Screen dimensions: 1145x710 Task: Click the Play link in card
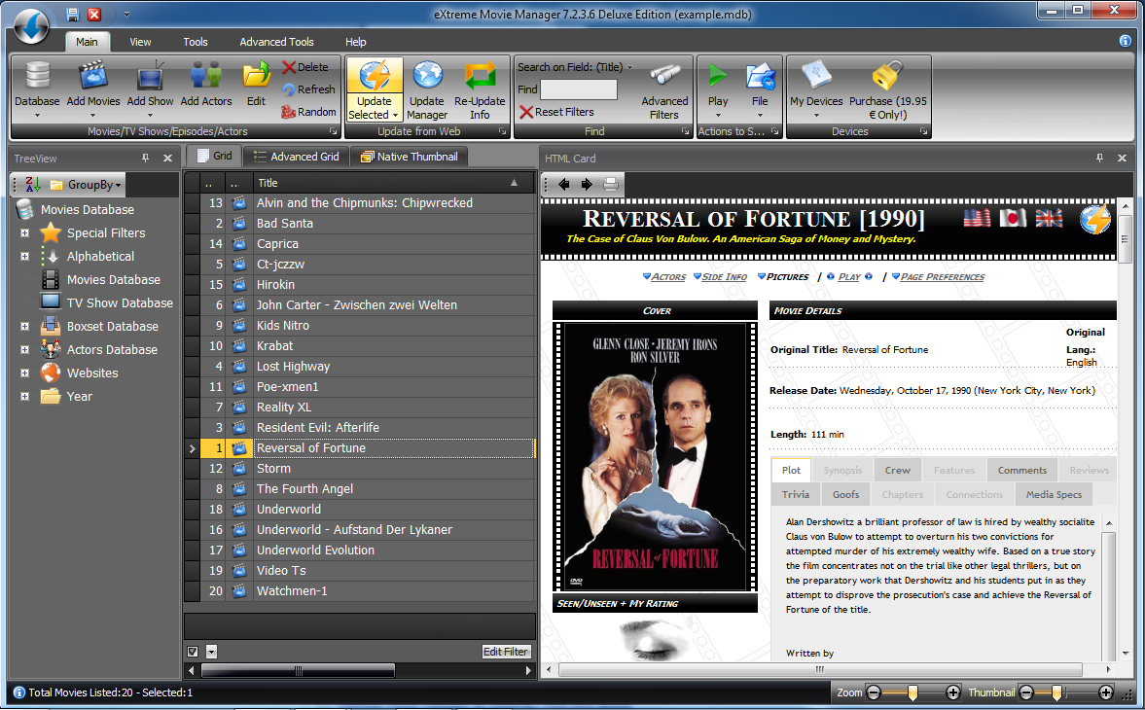849,276
